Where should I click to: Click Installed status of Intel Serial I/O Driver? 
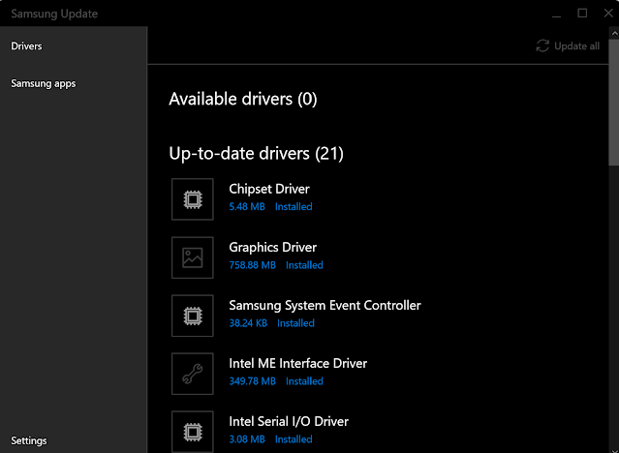click(294, 439)
